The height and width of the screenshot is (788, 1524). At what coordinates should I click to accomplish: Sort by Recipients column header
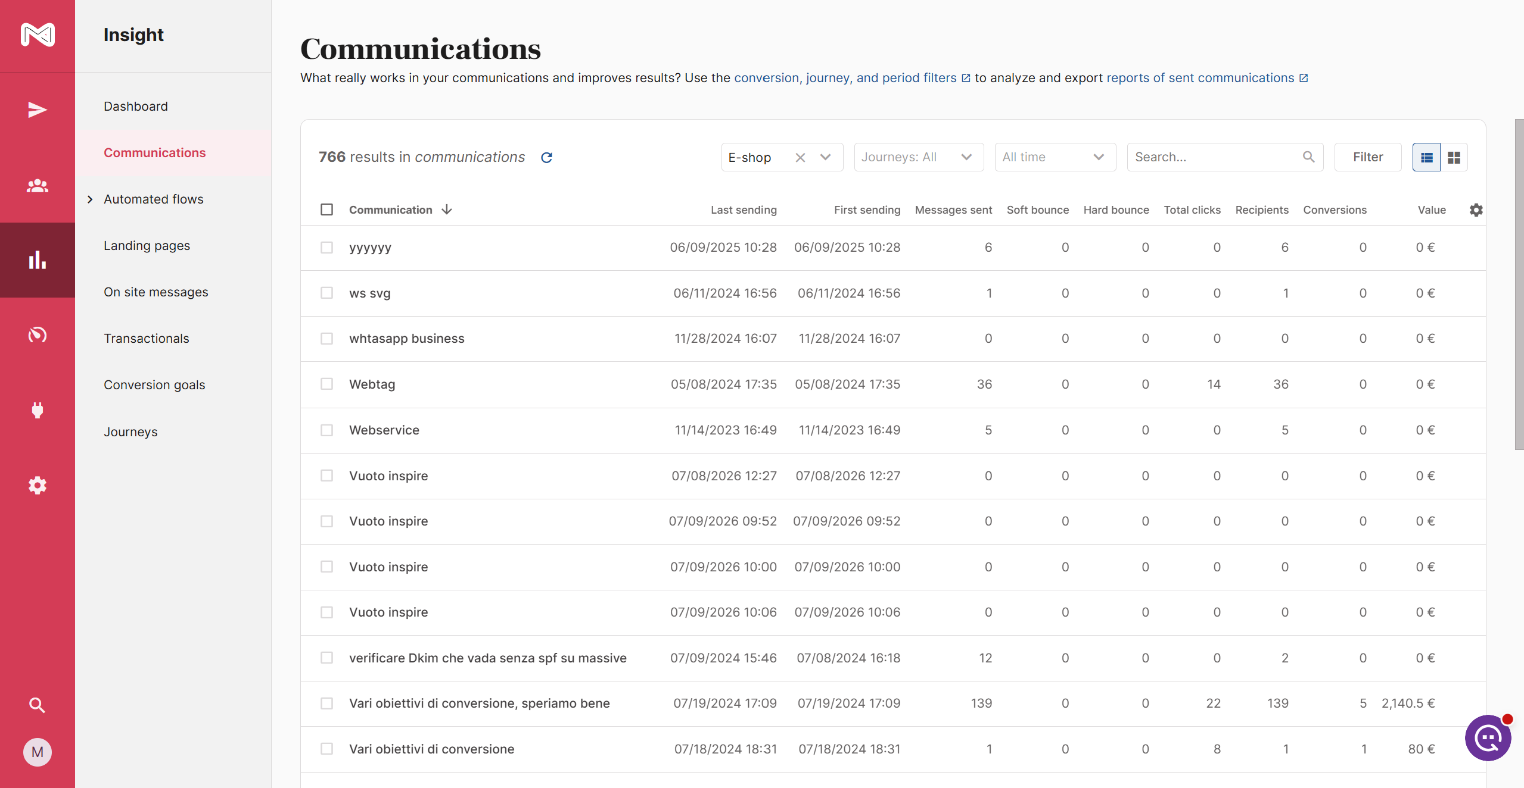click(1262, 210)
